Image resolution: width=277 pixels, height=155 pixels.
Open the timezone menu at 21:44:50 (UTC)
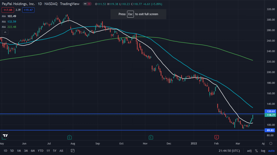pos(229,150)
